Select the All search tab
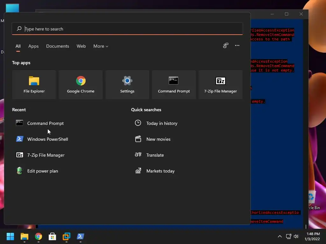Viewport: 326px width, 244px height. pyautogui.click(x=18, y=46)
